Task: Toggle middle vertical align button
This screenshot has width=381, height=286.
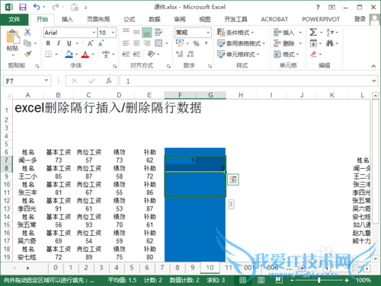Action: click(x=136, y=32)
